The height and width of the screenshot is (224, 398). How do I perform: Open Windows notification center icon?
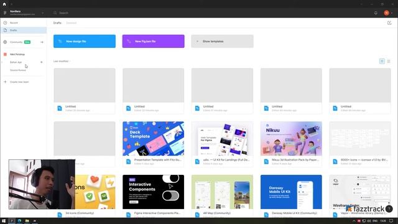click(391, 221)
